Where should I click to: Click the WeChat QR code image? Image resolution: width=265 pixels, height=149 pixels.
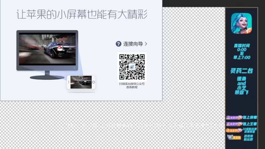click(132, 67)
